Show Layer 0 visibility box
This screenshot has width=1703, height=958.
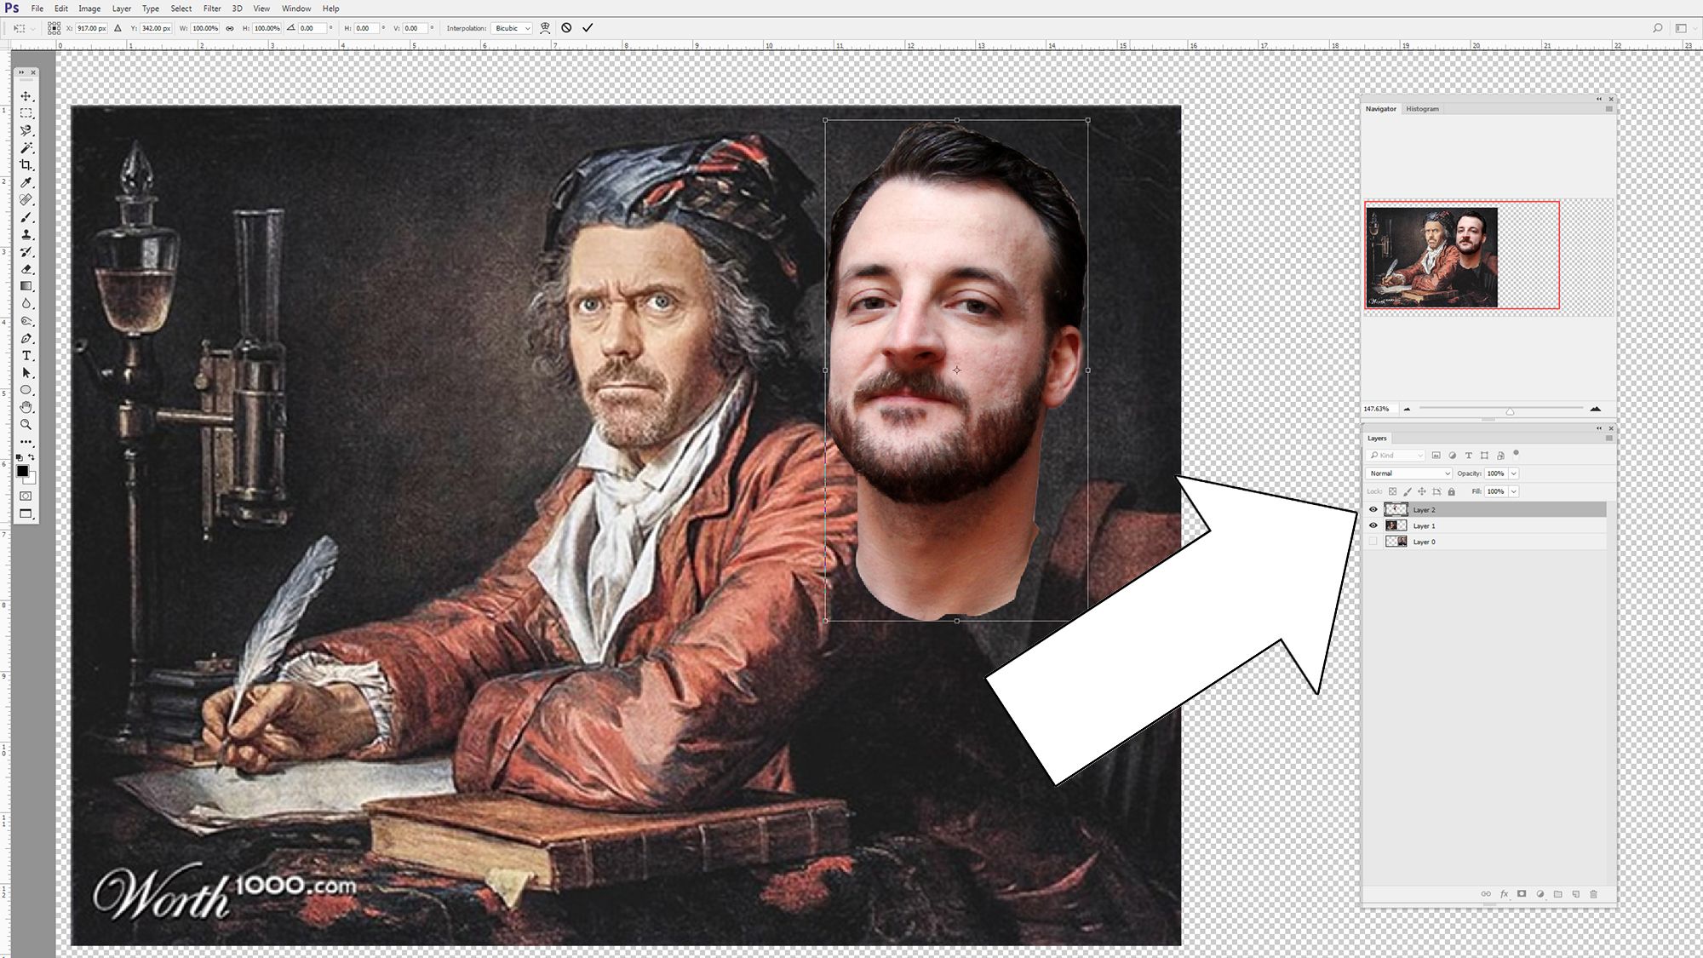(1373, 542)
